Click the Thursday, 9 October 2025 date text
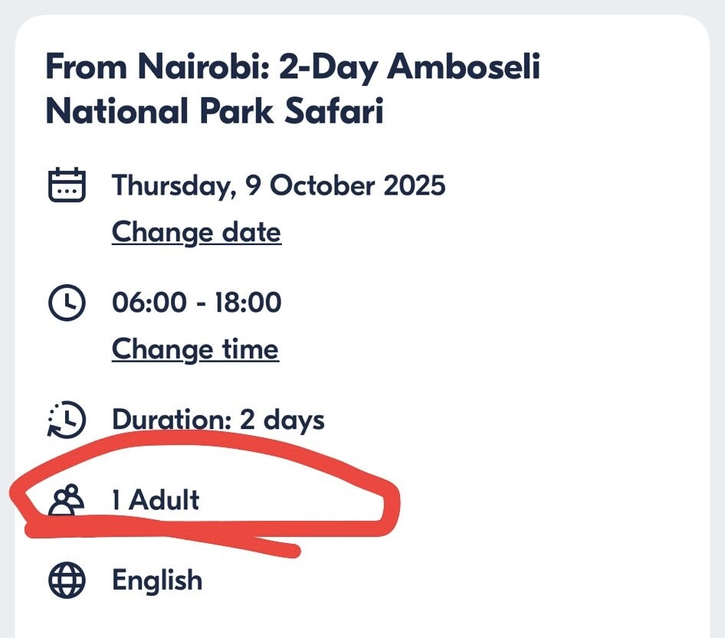725x638 pixels. 278,185
